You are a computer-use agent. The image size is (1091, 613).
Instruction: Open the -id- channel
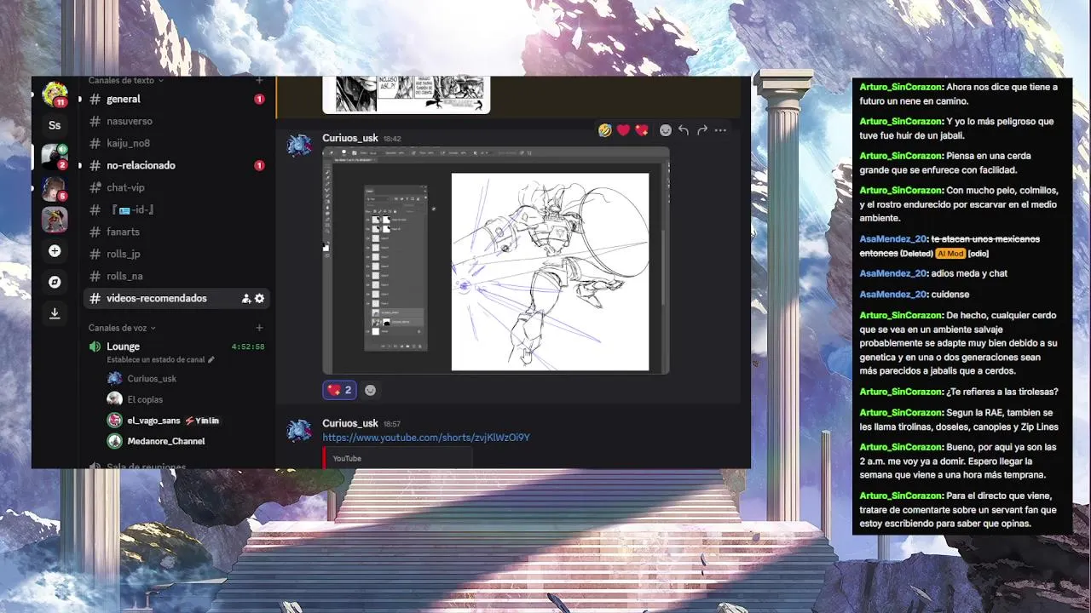pyautogui.click(x=176, y=209)
